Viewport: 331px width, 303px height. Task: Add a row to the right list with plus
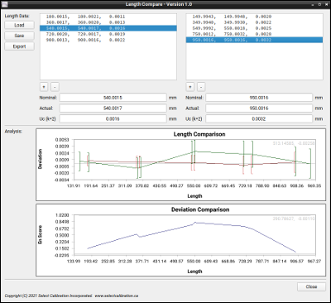point(189,87)
